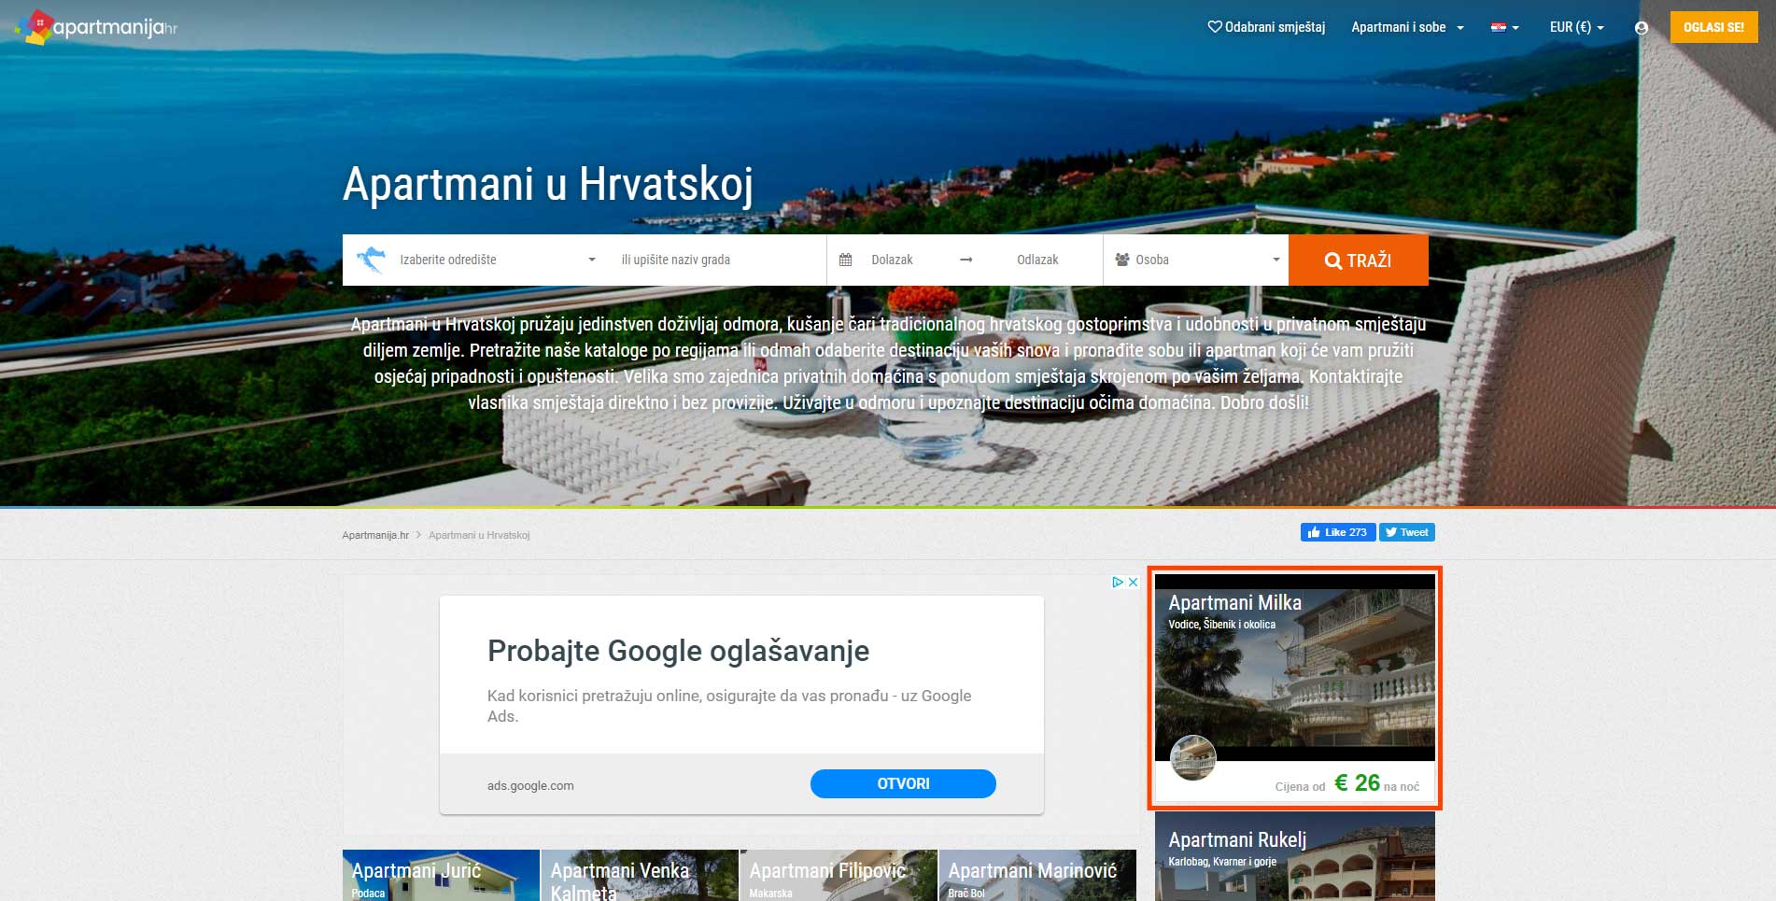Click the Facebook Like 273 button

[1337, 532]
